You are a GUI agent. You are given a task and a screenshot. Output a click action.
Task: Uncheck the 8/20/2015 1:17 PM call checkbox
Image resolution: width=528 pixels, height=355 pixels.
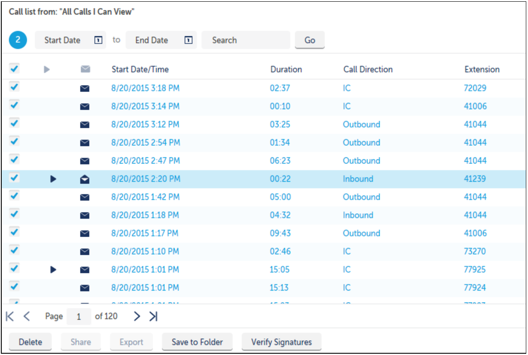tap(14, 232)
